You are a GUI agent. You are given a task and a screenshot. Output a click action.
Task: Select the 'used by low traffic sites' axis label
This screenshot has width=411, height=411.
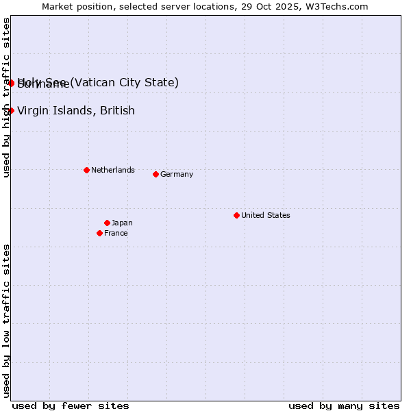click(x=6, y=320)
